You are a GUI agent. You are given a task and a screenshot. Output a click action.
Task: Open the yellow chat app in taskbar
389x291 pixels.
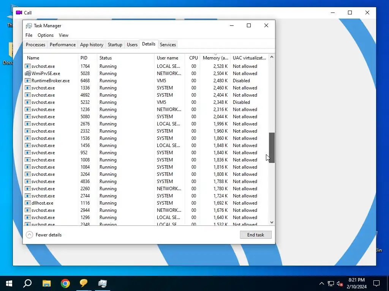coord(84,283)
